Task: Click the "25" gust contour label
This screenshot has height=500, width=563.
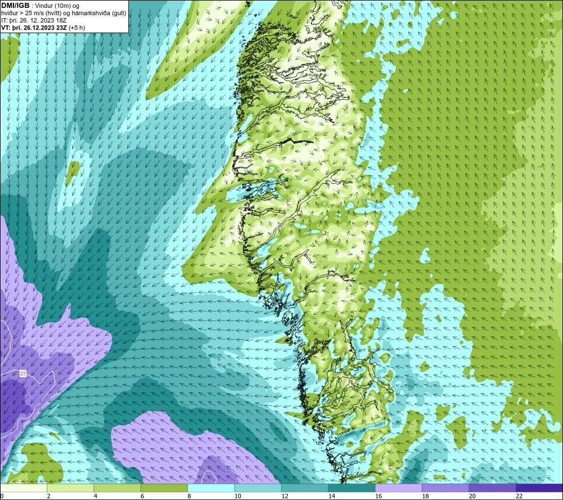Action: (x=23, y=374)
